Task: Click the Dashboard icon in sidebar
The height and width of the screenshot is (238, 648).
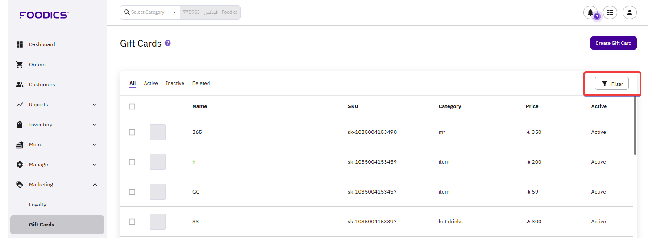Action: pos(20,44)
